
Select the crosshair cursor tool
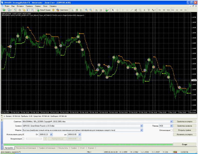(x=117, y=10)
